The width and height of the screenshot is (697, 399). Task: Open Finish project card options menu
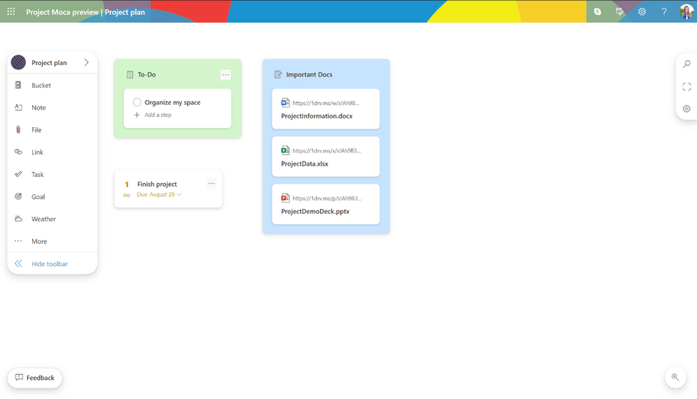click(x=212, y=183)
